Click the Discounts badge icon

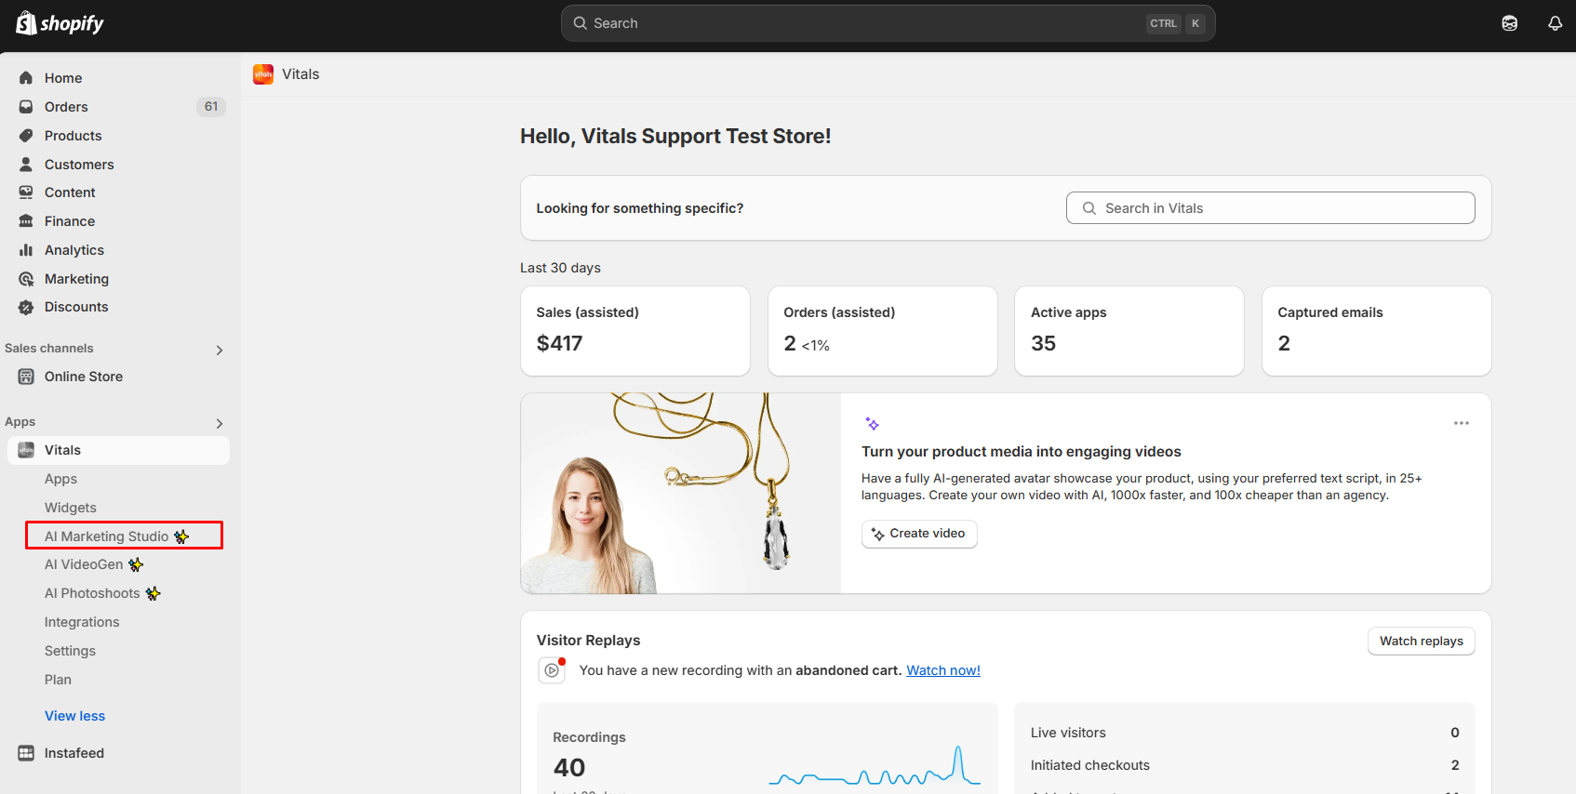(x=26, y=307)
